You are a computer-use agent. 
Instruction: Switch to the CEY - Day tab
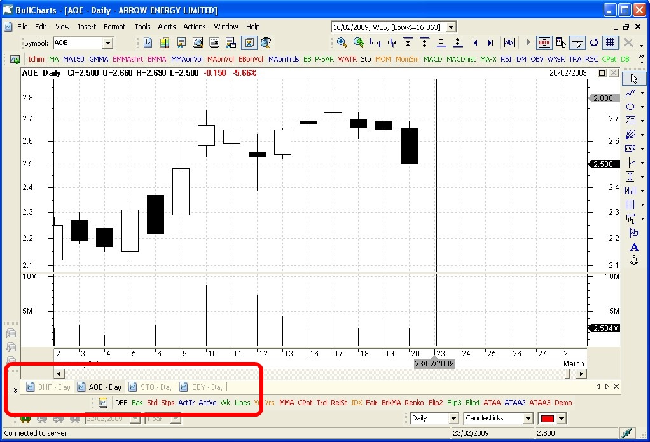coord(202,387)
